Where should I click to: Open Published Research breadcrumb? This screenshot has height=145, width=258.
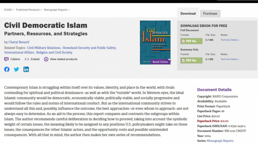pos(28,10)
